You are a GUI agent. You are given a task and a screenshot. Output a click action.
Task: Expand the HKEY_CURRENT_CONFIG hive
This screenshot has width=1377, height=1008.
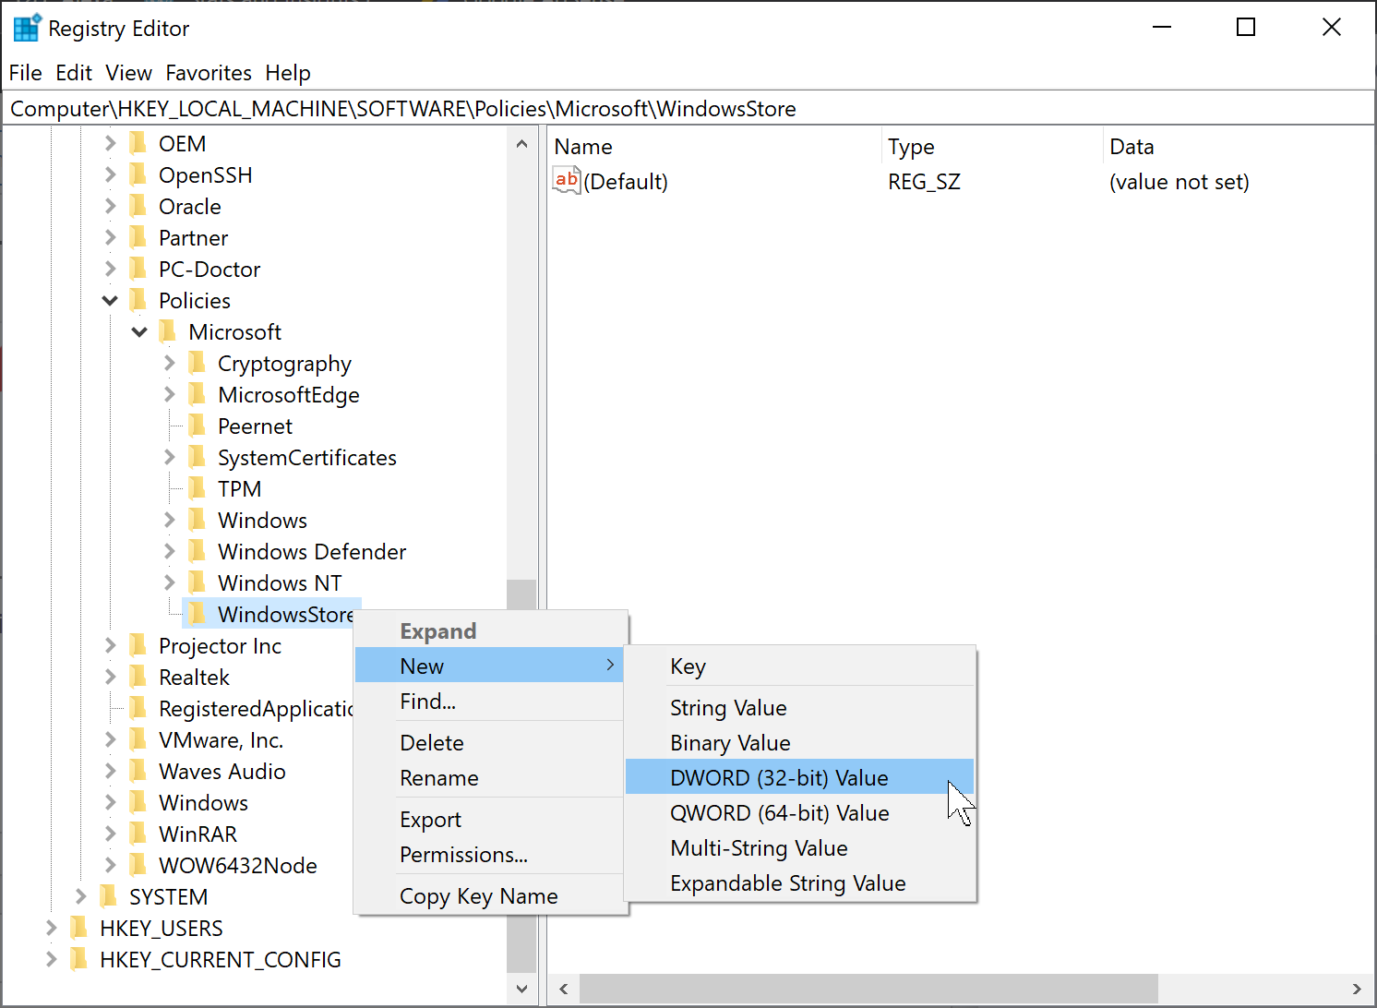click(x=51, y=960)
